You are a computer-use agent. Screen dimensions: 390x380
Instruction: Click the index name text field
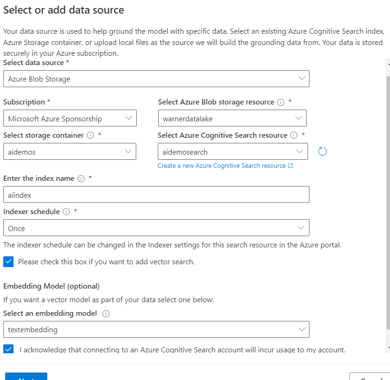tap(156, 194)
